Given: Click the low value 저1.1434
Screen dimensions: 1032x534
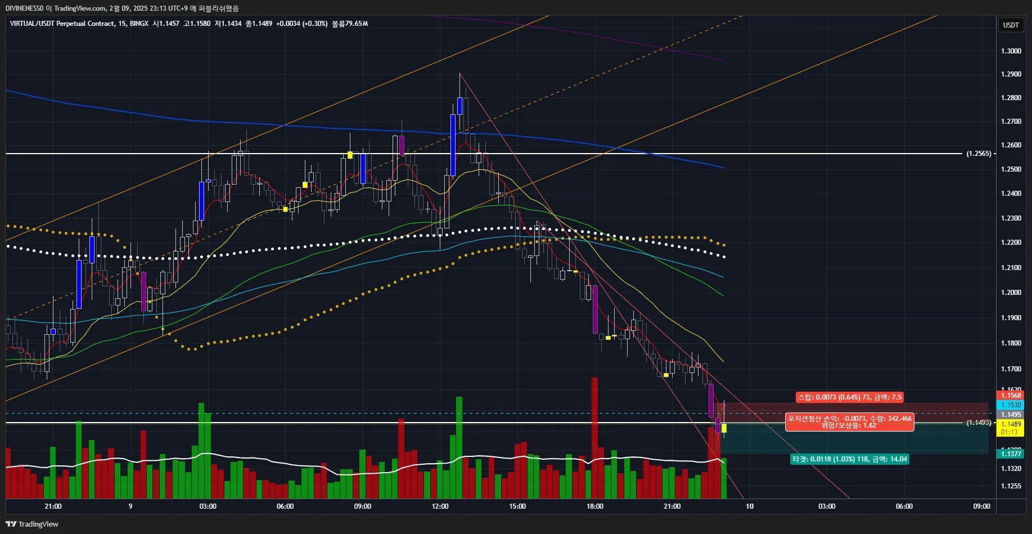Looking at the screenshot, I should [x=228, y=24].
